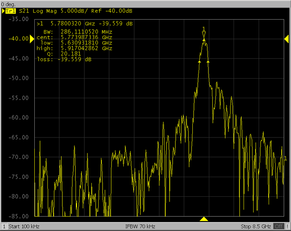The image size is (291, 231).
Task: Click the 0 deg. title bar
Action: tap(8, 3)
